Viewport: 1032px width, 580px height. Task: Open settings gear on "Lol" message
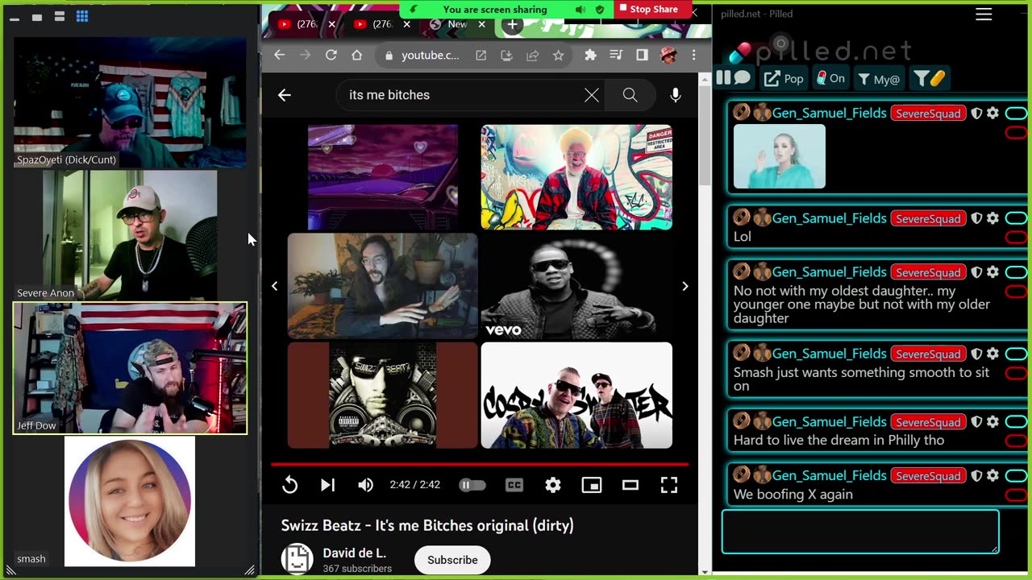coord(992,218)
